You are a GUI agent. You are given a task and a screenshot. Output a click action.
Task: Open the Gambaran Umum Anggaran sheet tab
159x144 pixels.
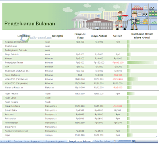coord(27,141)
